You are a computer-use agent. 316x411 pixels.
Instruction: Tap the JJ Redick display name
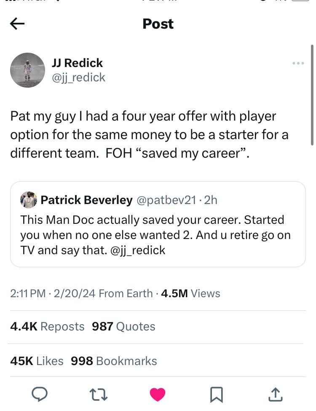coord(77,63)
